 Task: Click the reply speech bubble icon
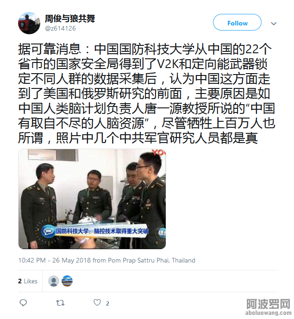pyautogui.click(x=23, y=303)
